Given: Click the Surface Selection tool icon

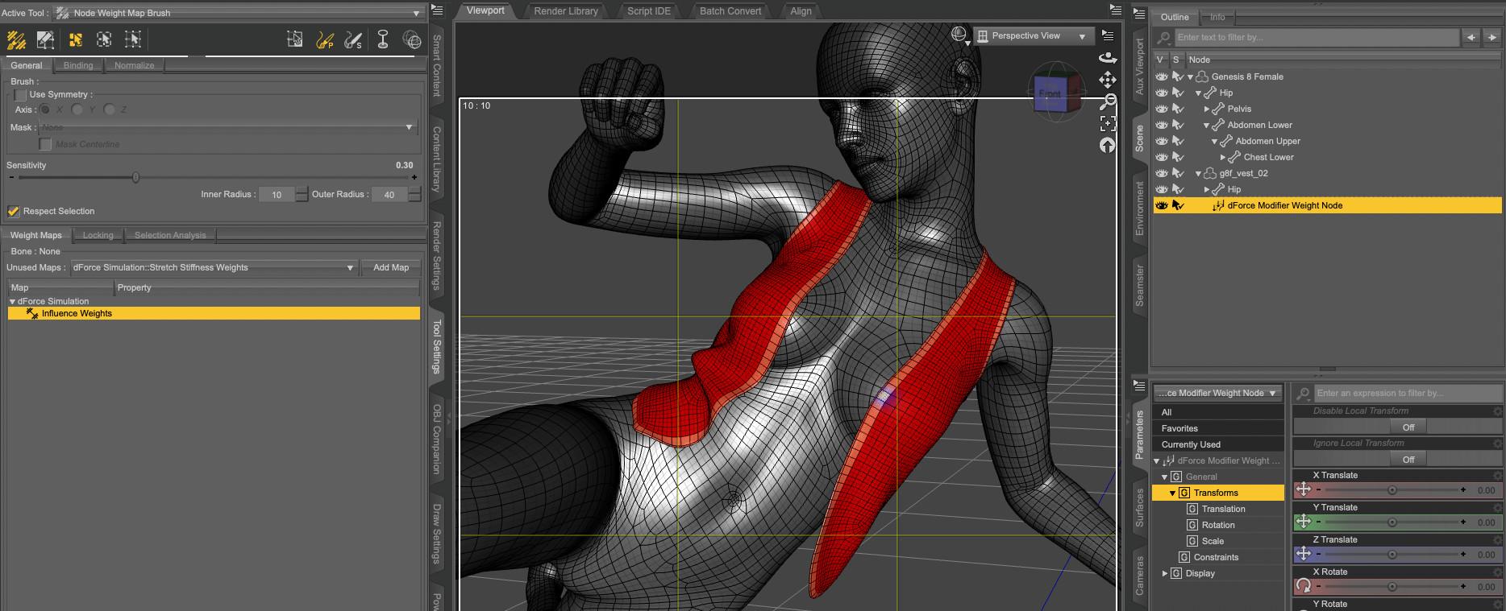Looking at the screenshot, I should [x=295, y=39].
